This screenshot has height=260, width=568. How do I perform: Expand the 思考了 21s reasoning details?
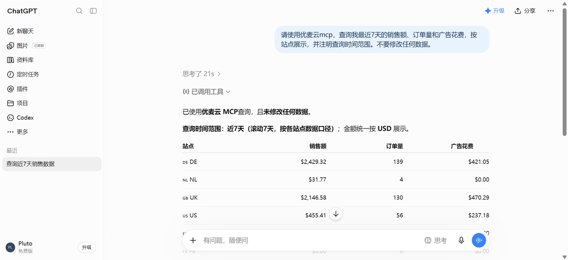[202, 74]
